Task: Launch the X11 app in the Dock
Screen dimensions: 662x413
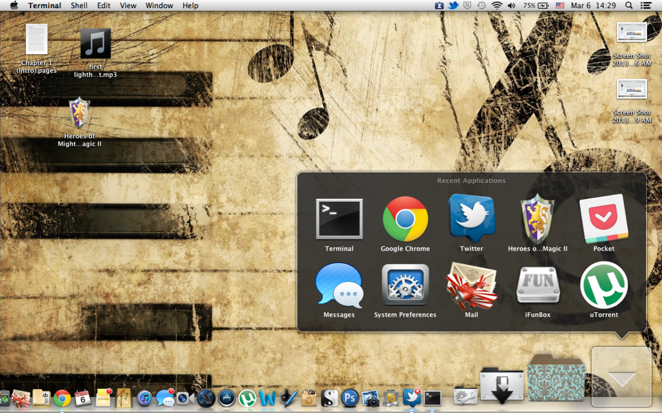Action: pos(205,399)
